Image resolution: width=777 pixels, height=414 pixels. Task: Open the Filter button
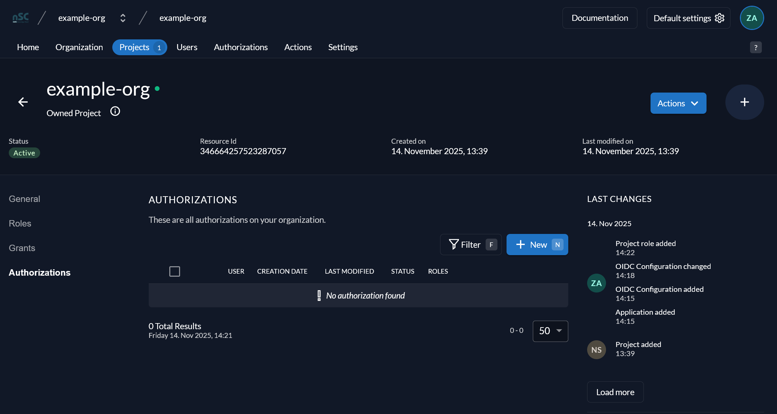[x=471, y=245]
